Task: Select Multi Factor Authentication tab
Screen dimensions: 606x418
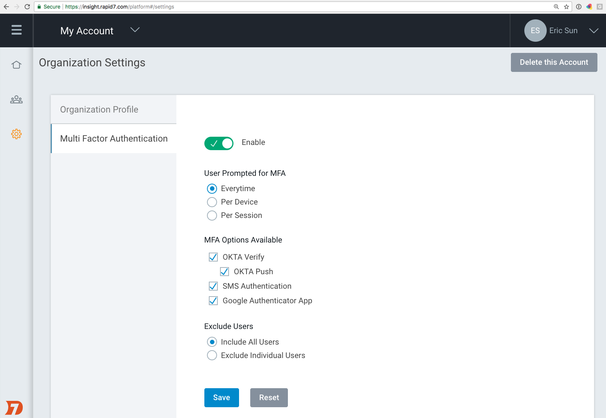Action: click(x=114, y=139)
